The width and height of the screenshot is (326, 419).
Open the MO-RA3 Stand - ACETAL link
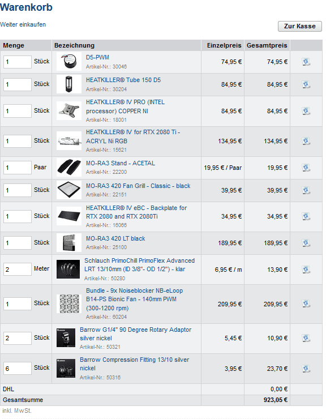pyautogui.click(x=121, y=163)
